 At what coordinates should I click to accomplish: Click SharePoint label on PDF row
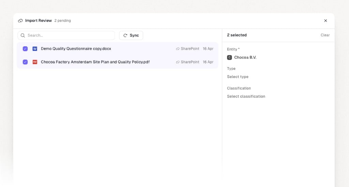[190, 62]
